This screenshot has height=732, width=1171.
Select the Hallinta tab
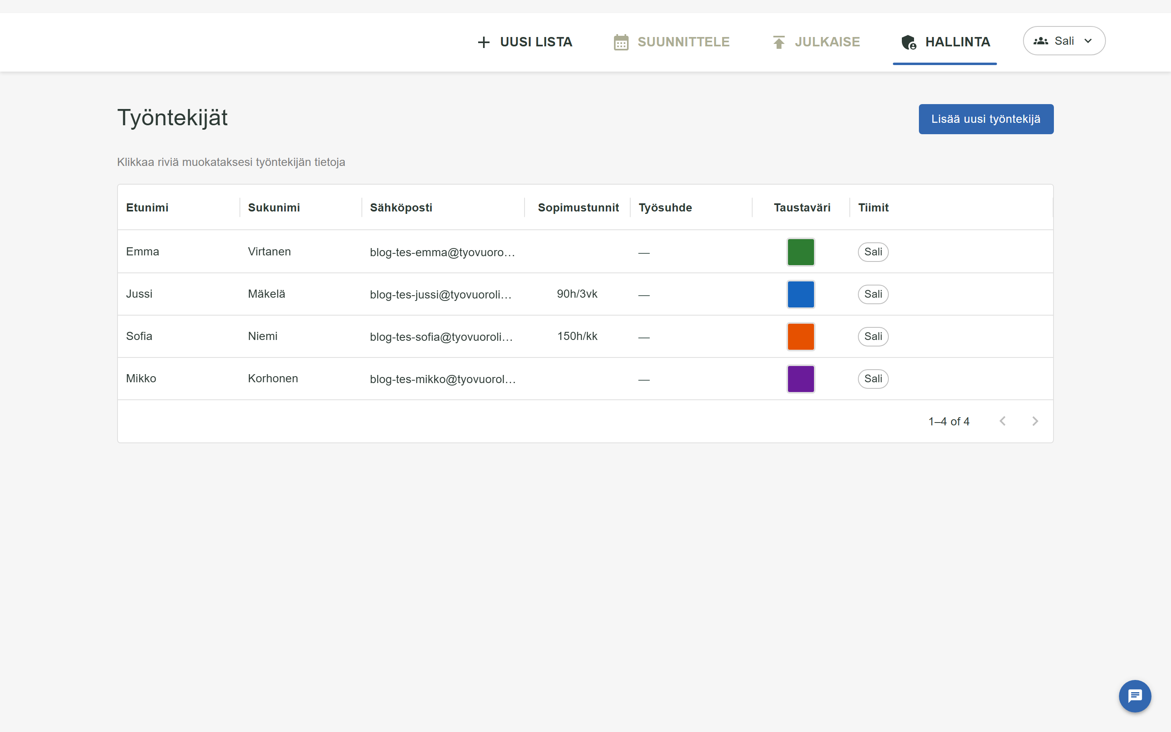(x=945, y=42)
